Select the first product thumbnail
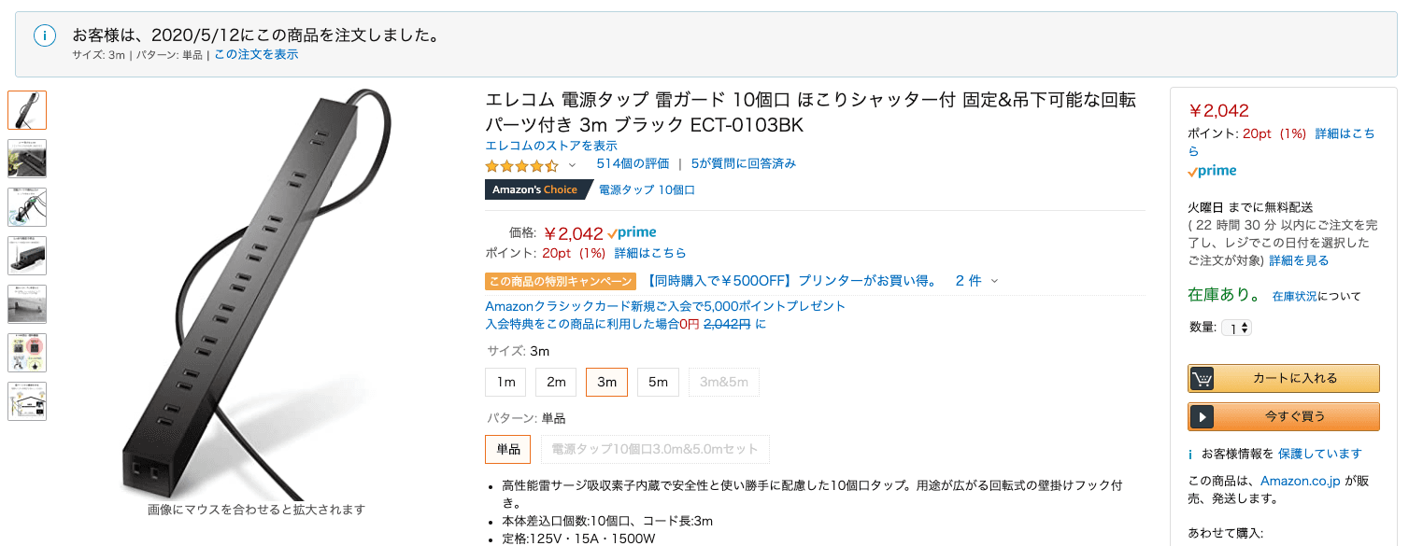Screen dimensions: 1409x546 27,110
